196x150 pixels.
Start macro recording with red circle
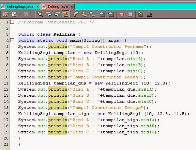pyautogui.click(x=122, y=14)
